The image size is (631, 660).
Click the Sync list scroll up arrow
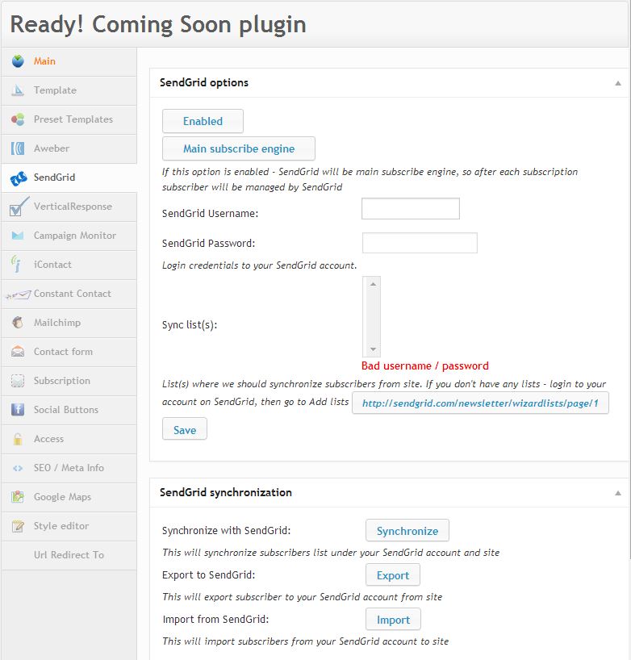click(x=373, y=284)
